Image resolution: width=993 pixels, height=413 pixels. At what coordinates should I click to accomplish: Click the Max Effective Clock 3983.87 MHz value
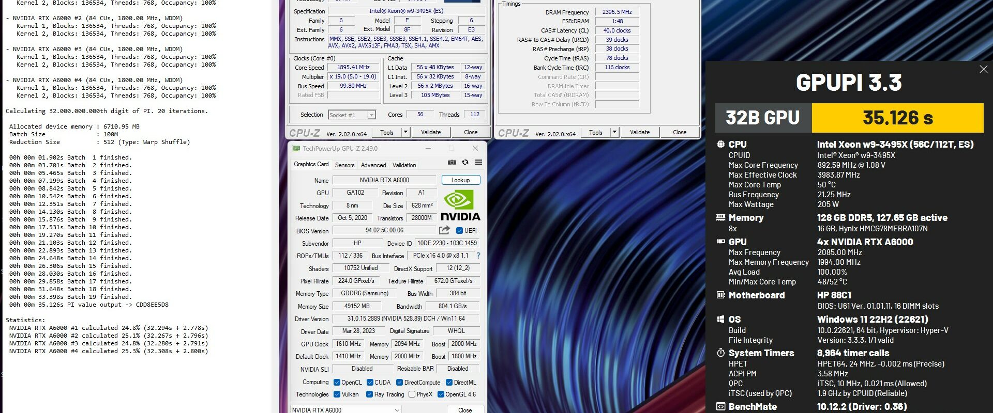pos(838,175)
